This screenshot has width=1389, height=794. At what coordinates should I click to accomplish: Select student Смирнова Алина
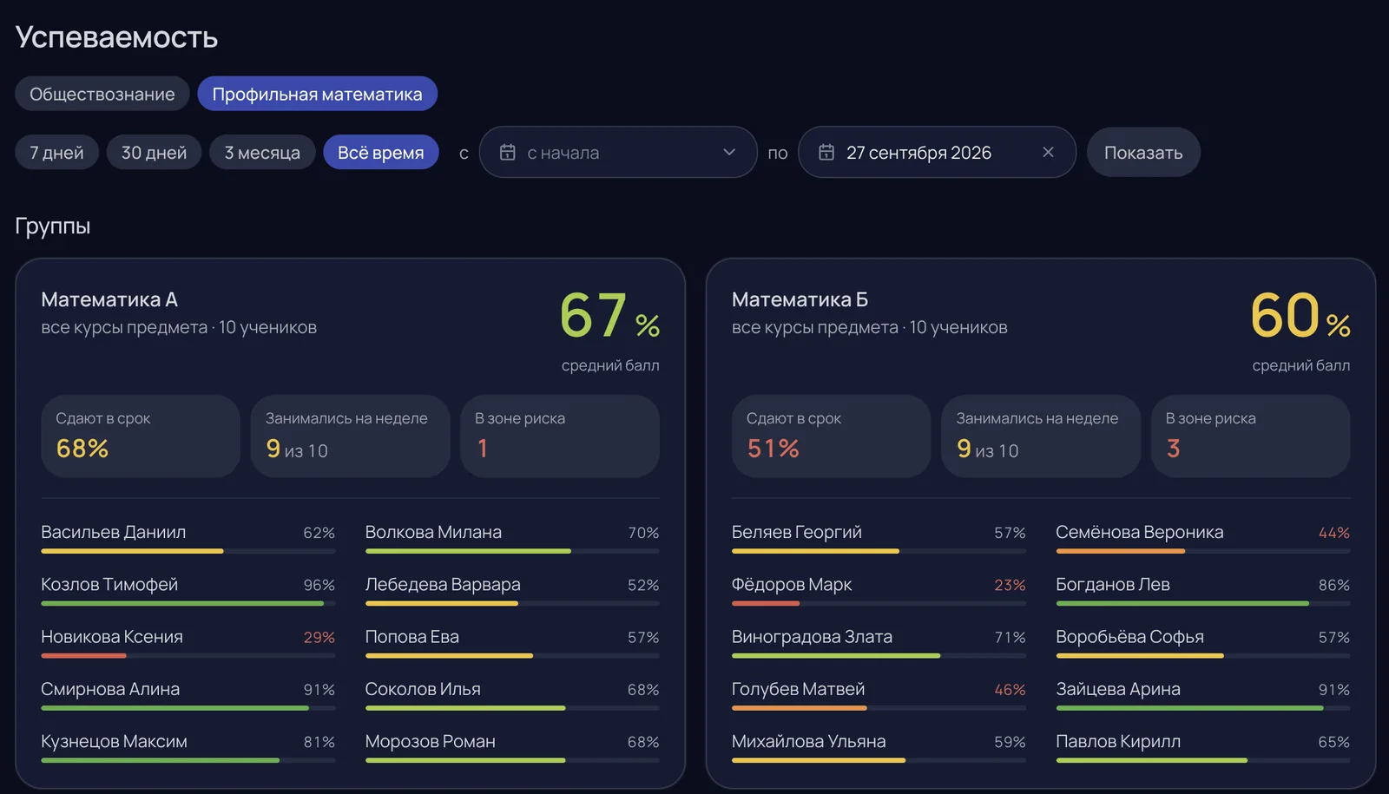(x=188, y=694)
